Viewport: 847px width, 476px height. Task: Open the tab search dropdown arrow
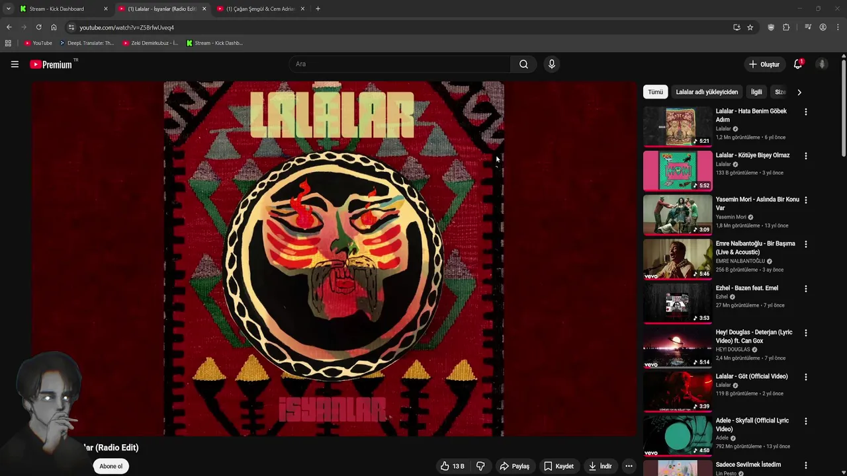coord(8,9)
